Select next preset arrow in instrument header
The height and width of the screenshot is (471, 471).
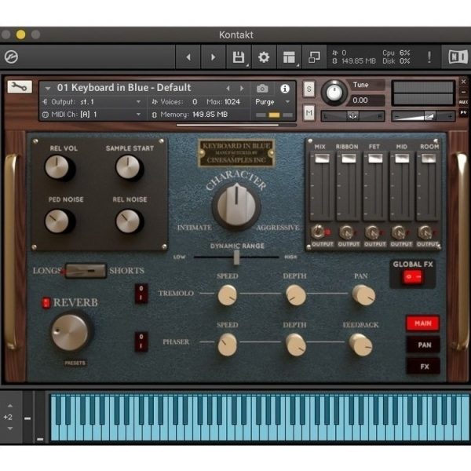pos(242,88)
